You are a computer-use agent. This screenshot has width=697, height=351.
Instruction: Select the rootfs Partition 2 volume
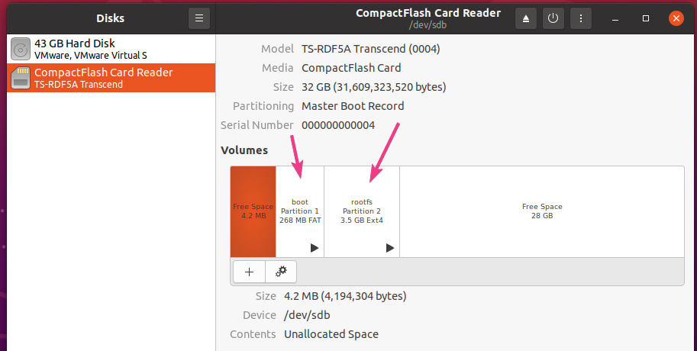click(x=362, y=211)
